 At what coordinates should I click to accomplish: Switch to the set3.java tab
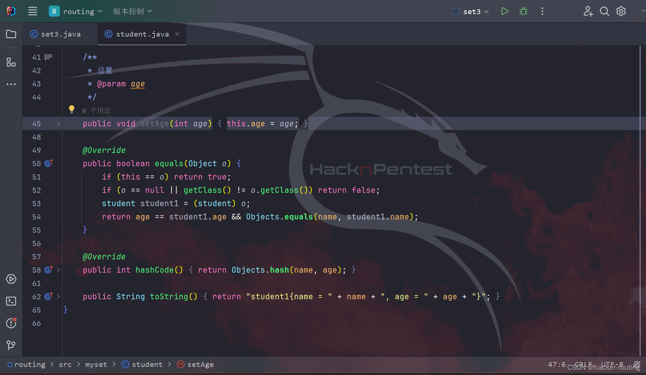(x=55, y=34)
